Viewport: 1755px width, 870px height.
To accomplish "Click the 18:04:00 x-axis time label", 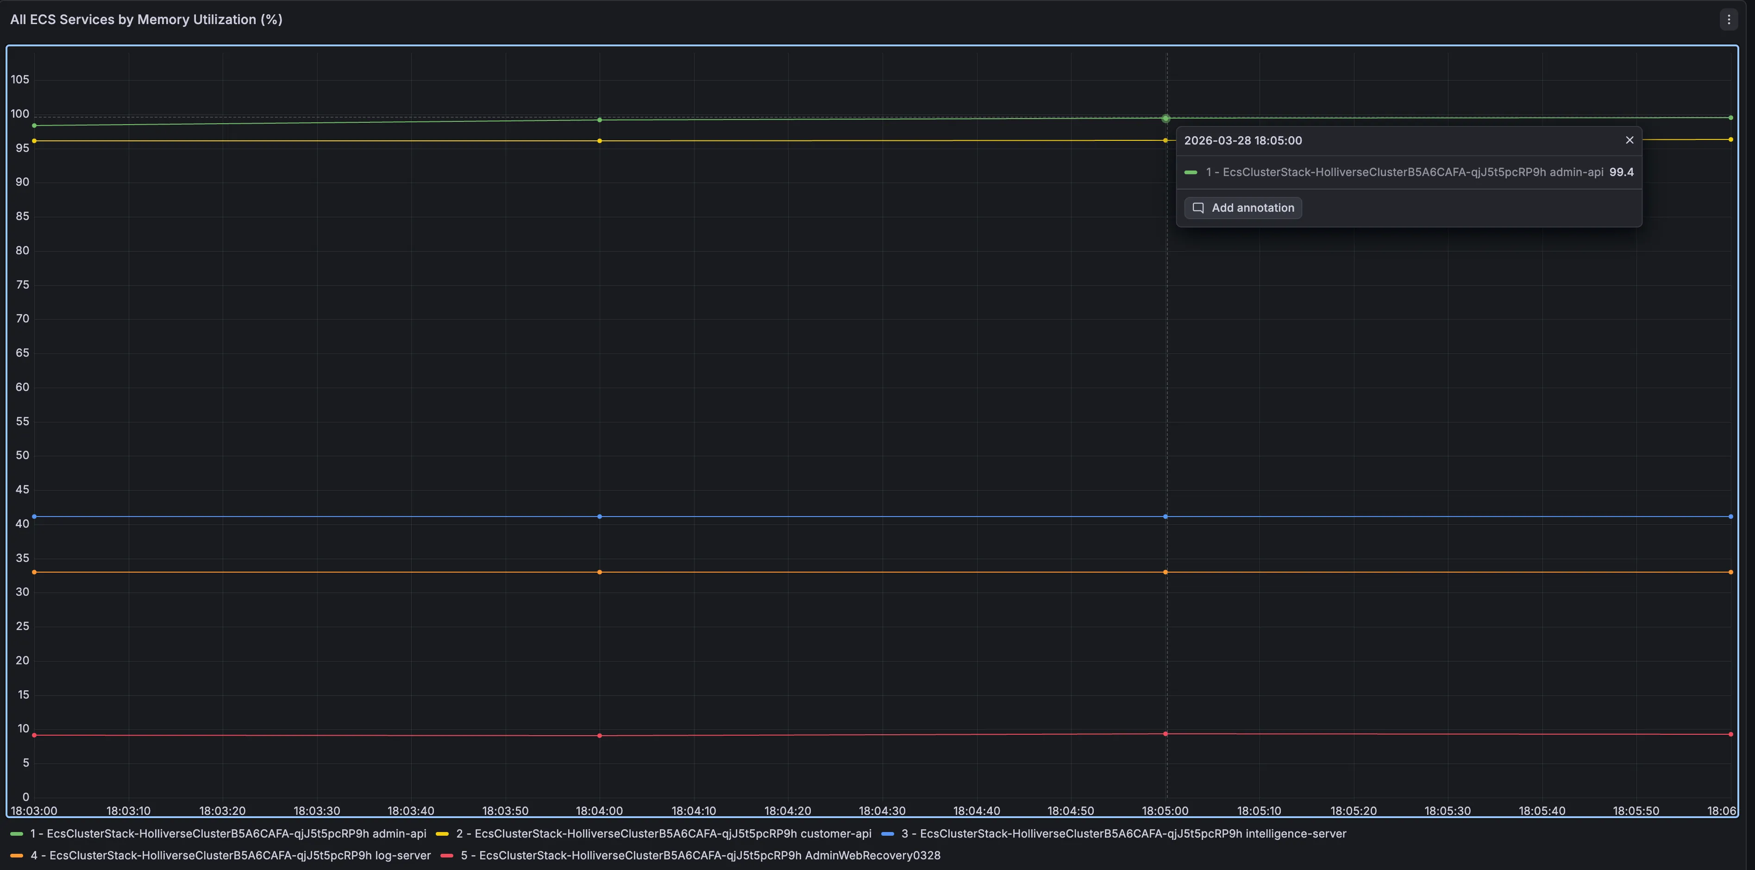I will [600, 811].
